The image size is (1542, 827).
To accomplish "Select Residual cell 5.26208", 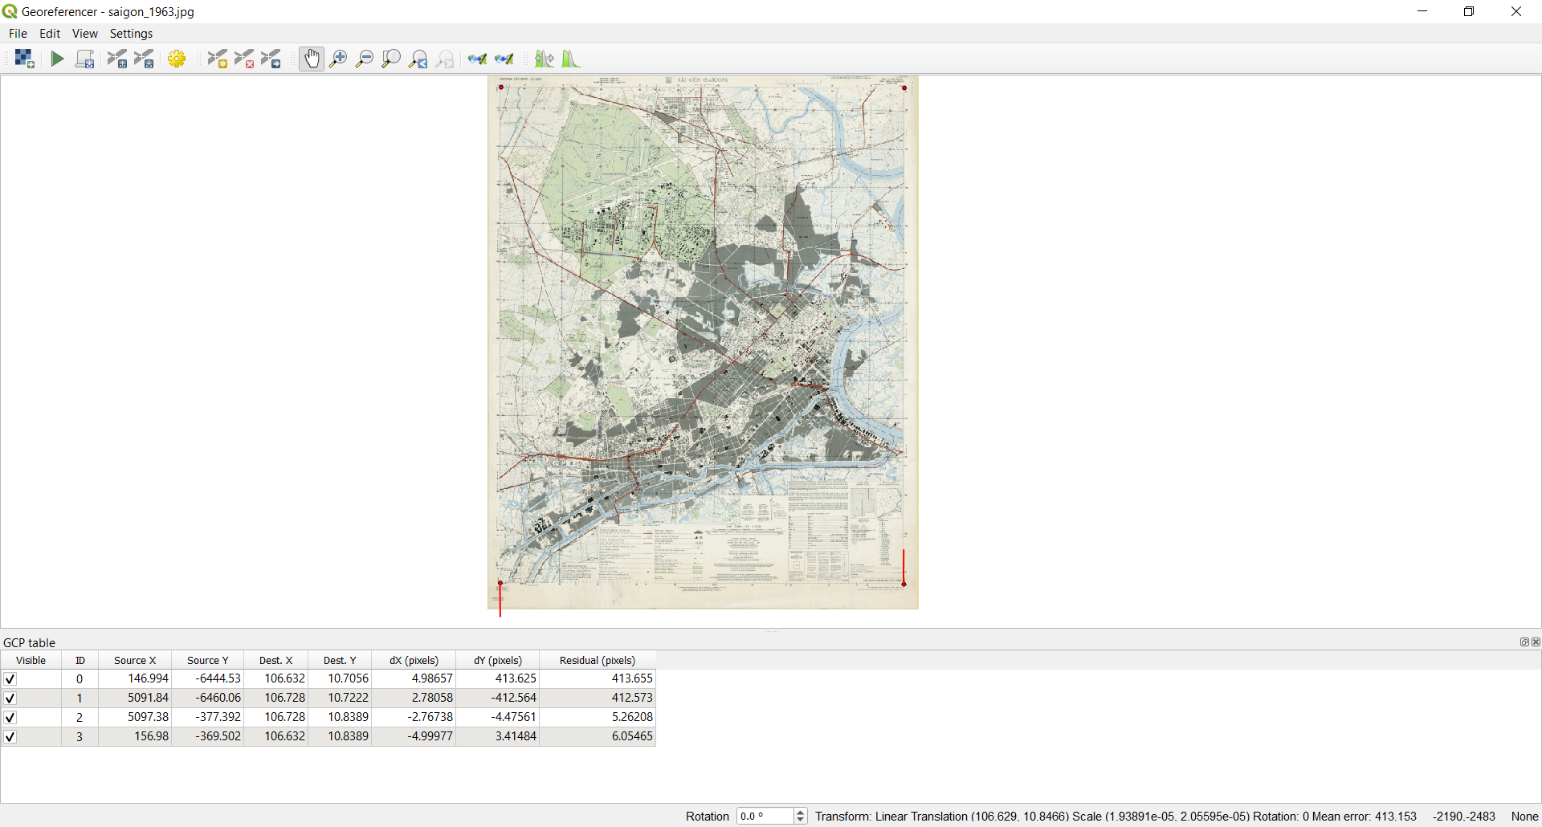I will coord(598,717).
